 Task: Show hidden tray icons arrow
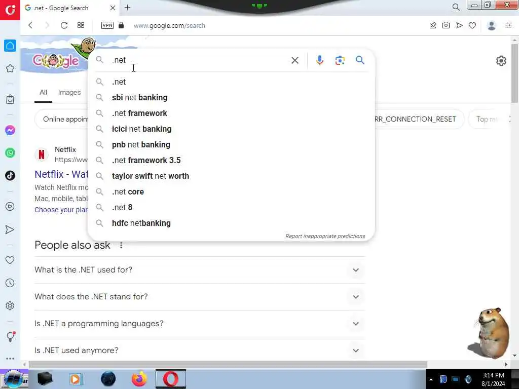[431, 379]
